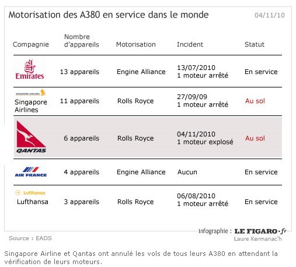Click the yellow Lufthansa logo

(30, 192)
